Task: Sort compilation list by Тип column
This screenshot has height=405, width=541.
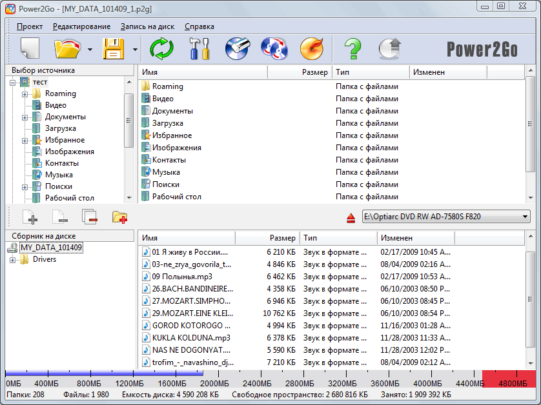Action: pyautogui.click(x=338, y=238)
